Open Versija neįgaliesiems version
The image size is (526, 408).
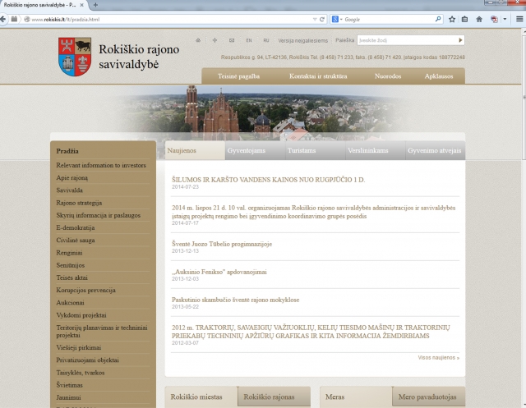pyautogui.click(x=303, y=40)
